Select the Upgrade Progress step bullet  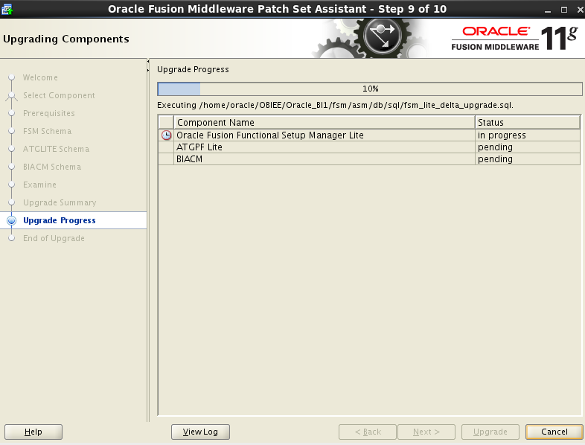(x=12, y=220)
